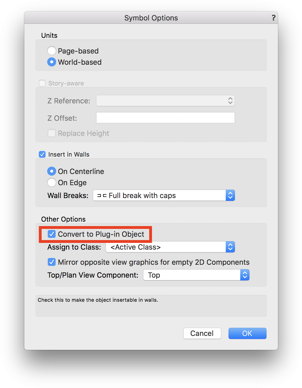Confirm the dialog with OK
Viewport: 302px width, 388px height.
click(x=247, y=333)
